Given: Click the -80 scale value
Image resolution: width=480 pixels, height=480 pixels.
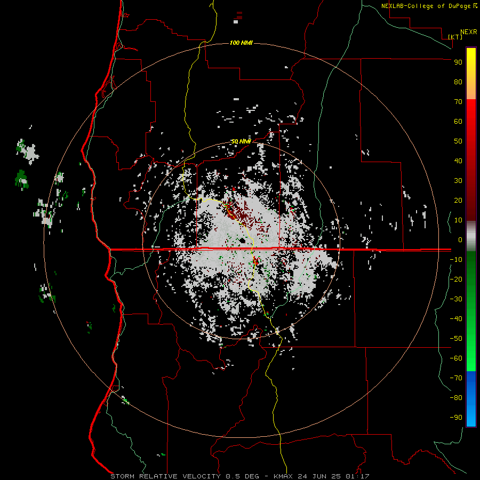Looking at the screenshot, I should tap(456, 398).
